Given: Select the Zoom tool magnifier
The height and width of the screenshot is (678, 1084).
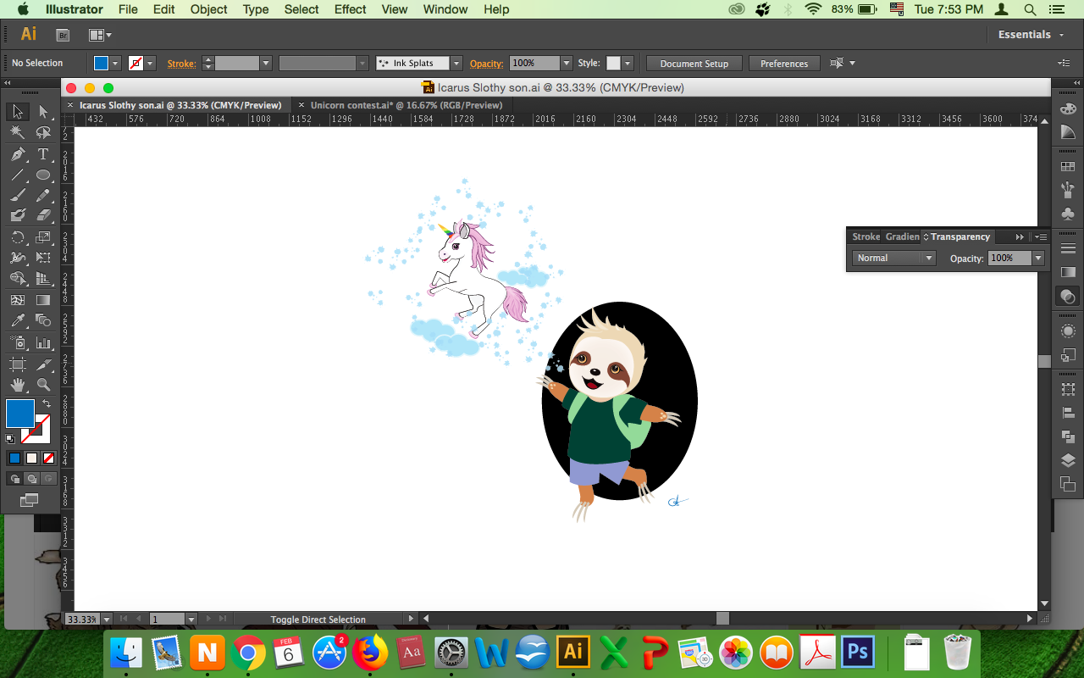Looking at the screenshot, I should click(x=43, y=385).
